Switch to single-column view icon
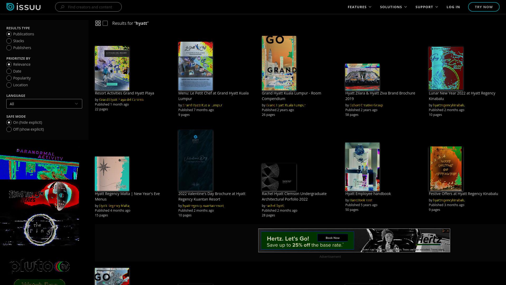Image resolution: width=506 pixels, height=285 pixels. [x=105, y=23]
